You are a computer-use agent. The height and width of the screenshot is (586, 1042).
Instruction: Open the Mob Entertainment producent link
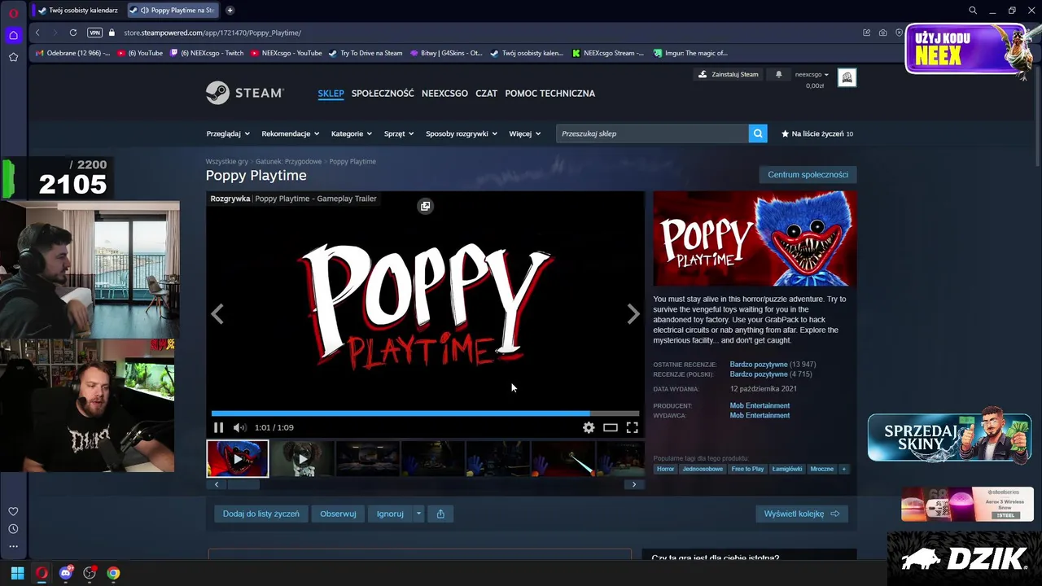click(760, 405)
